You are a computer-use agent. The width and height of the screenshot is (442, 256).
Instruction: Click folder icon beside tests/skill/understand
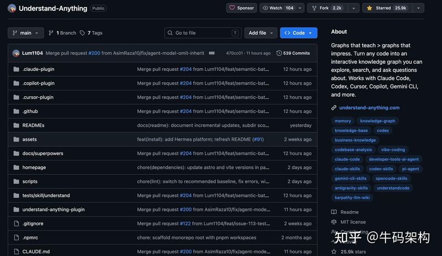[17, 195]
